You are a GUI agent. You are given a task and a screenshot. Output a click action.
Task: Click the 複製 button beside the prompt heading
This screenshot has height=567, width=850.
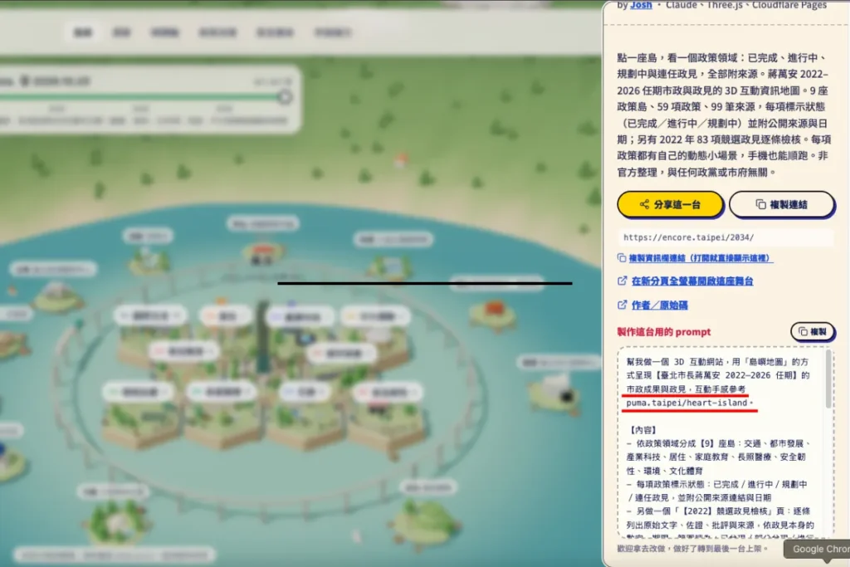(x=812, y=332)
